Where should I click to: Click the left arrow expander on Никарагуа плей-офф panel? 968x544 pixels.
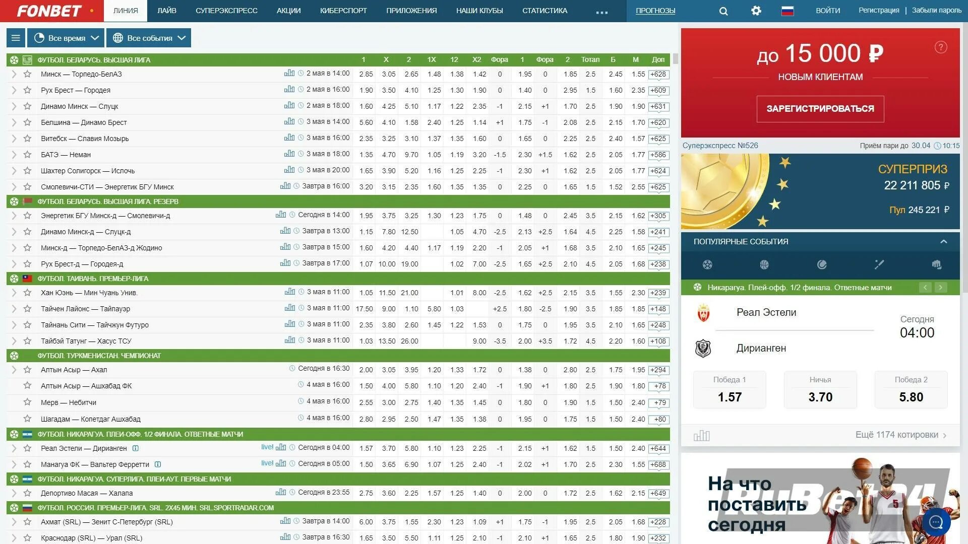926,287
